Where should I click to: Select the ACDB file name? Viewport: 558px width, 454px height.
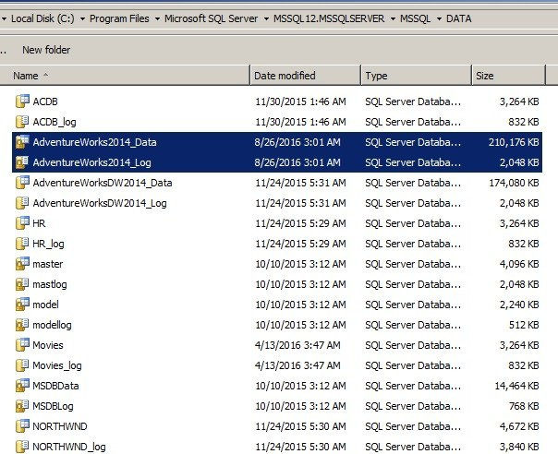45,102
